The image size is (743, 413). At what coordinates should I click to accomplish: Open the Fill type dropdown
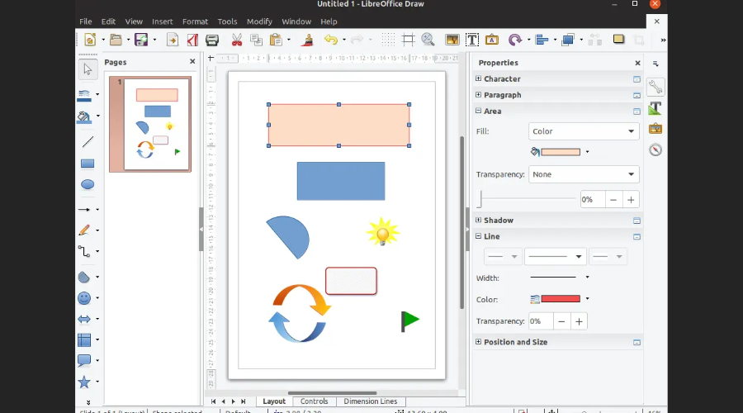tap(583, 131)
